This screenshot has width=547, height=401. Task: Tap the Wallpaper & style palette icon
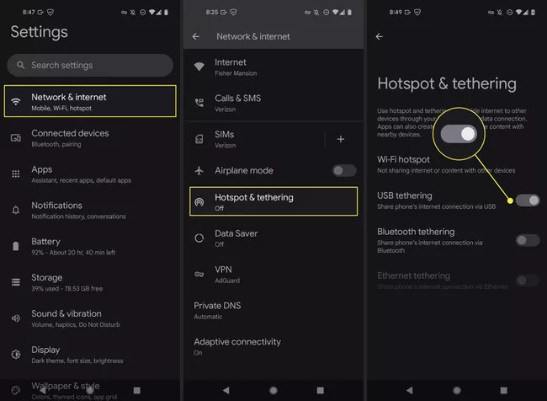(x=16, y=390)
